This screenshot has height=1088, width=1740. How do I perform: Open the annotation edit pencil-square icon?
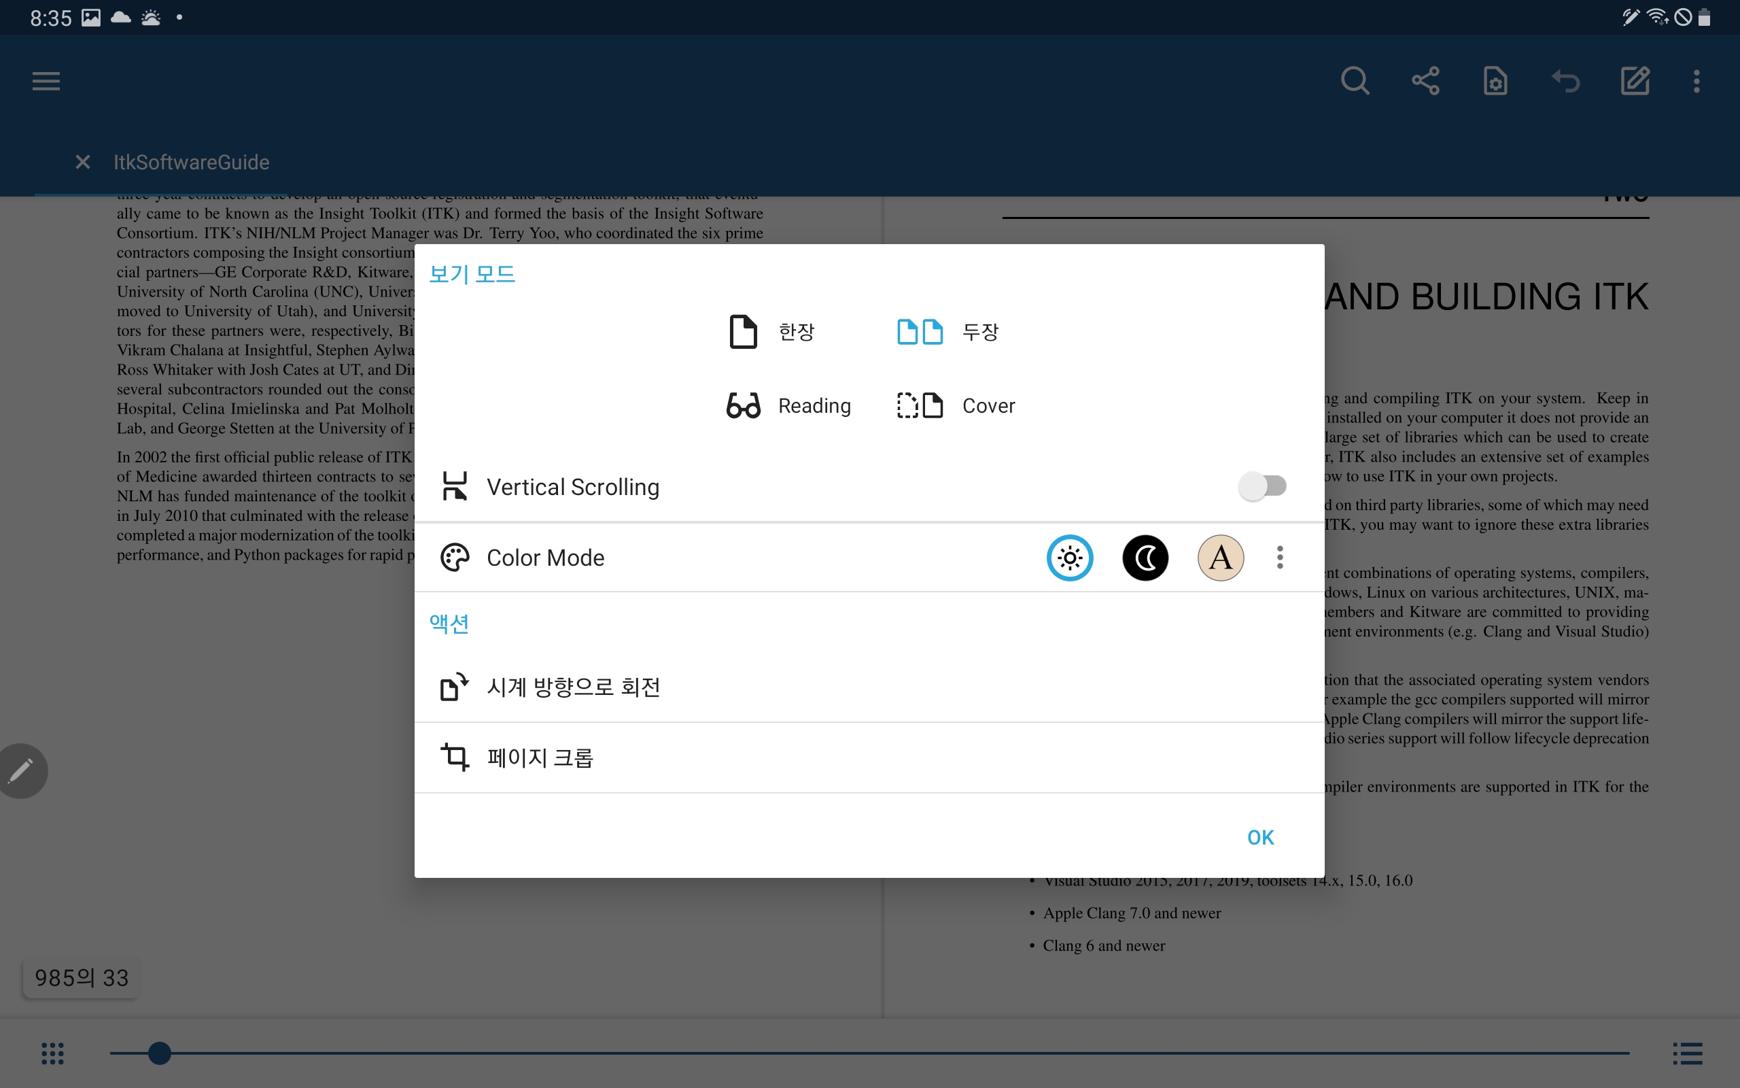pyautogui.click(x=1635, y=81)
